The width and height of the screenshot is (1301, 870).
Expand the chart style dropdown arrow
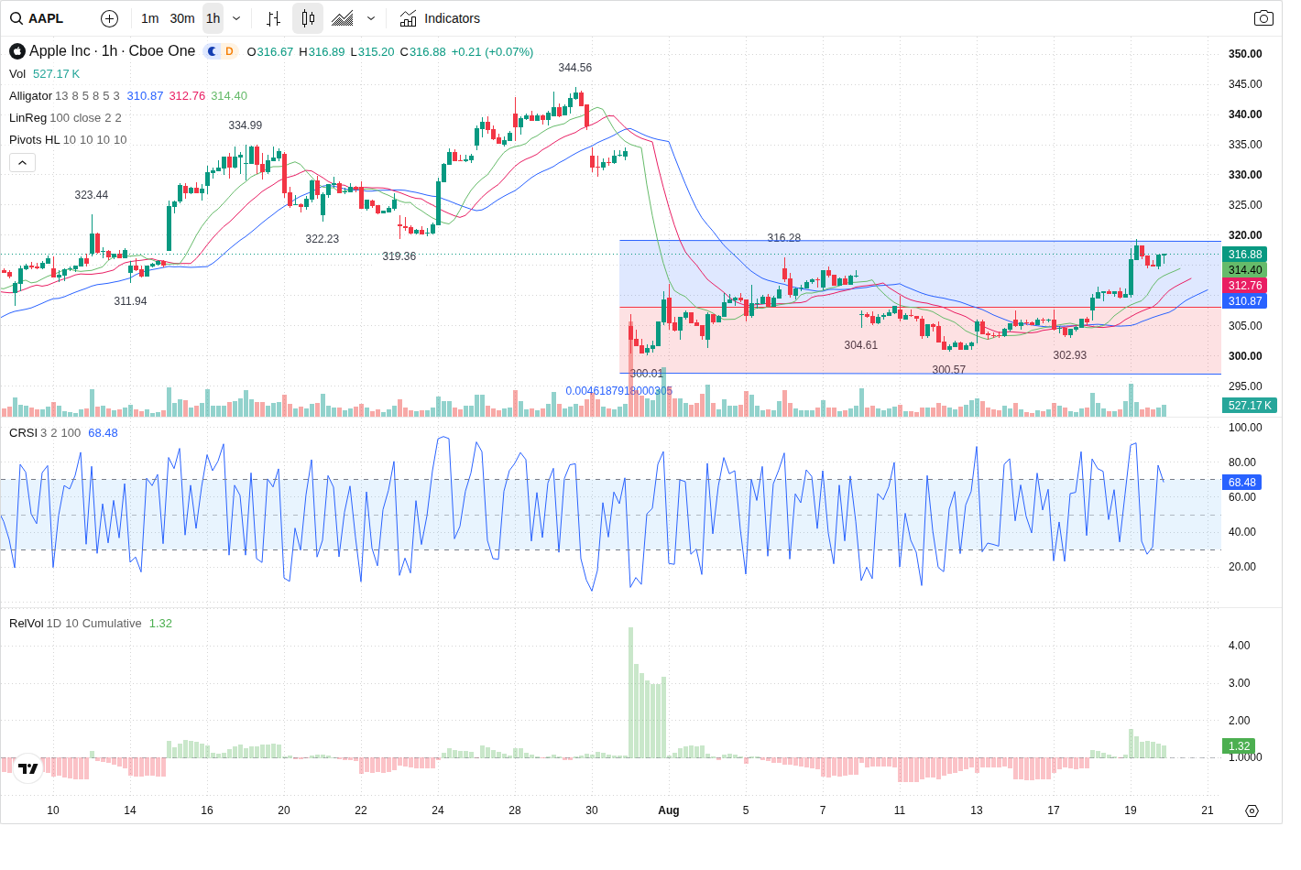[371, 18]
